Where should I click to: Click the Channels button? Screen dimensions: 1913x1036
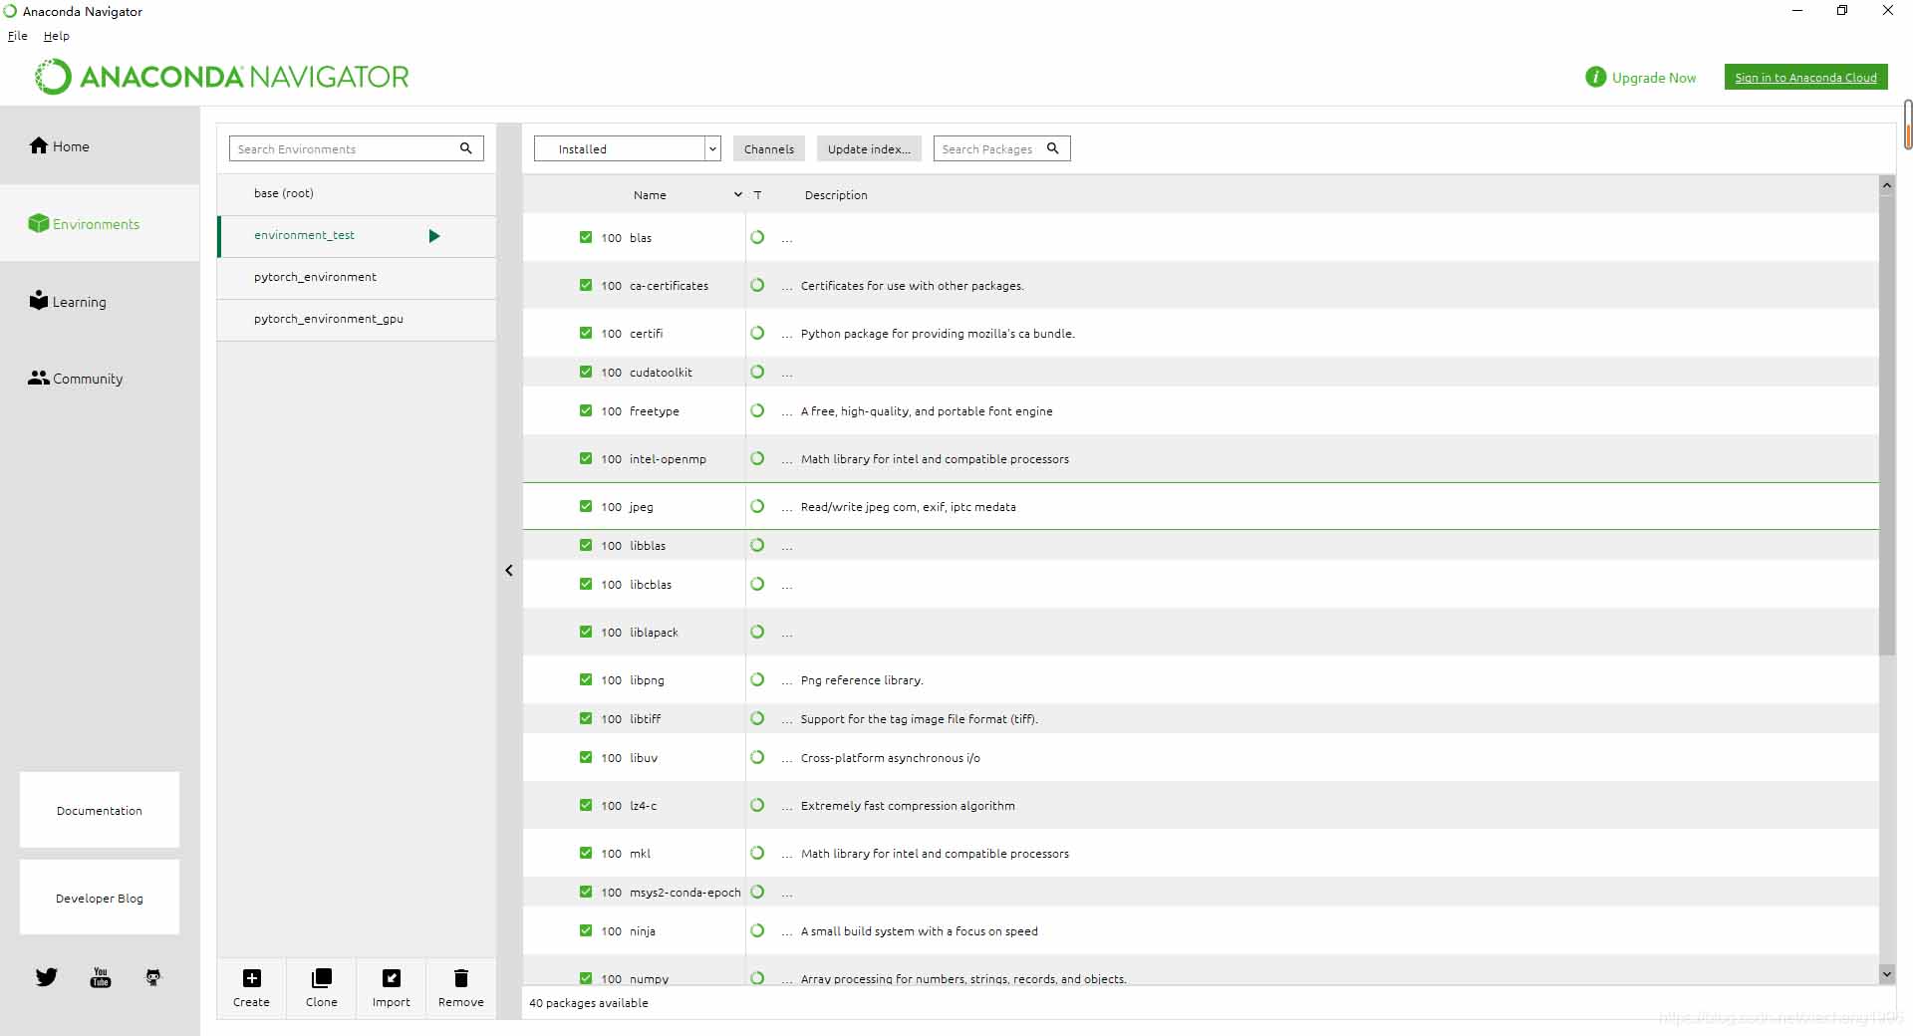[769, 148]
